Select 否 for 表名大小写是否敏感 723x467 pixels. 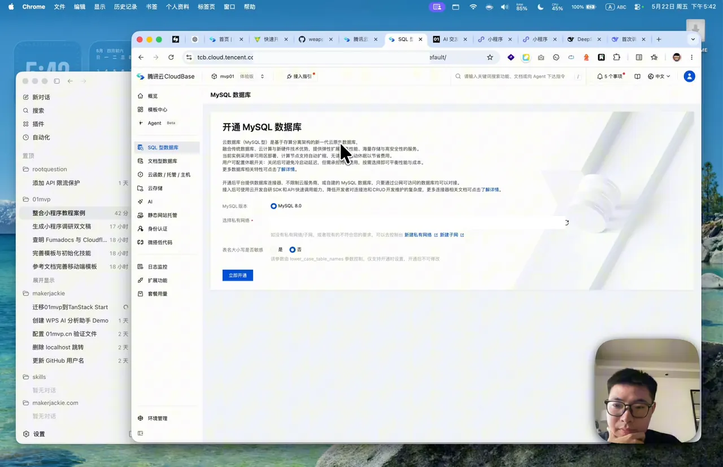(x=293, y=249)
